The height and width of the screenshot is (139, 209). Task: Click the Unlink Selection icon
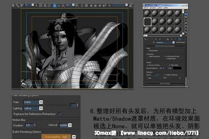click(18, 5)
